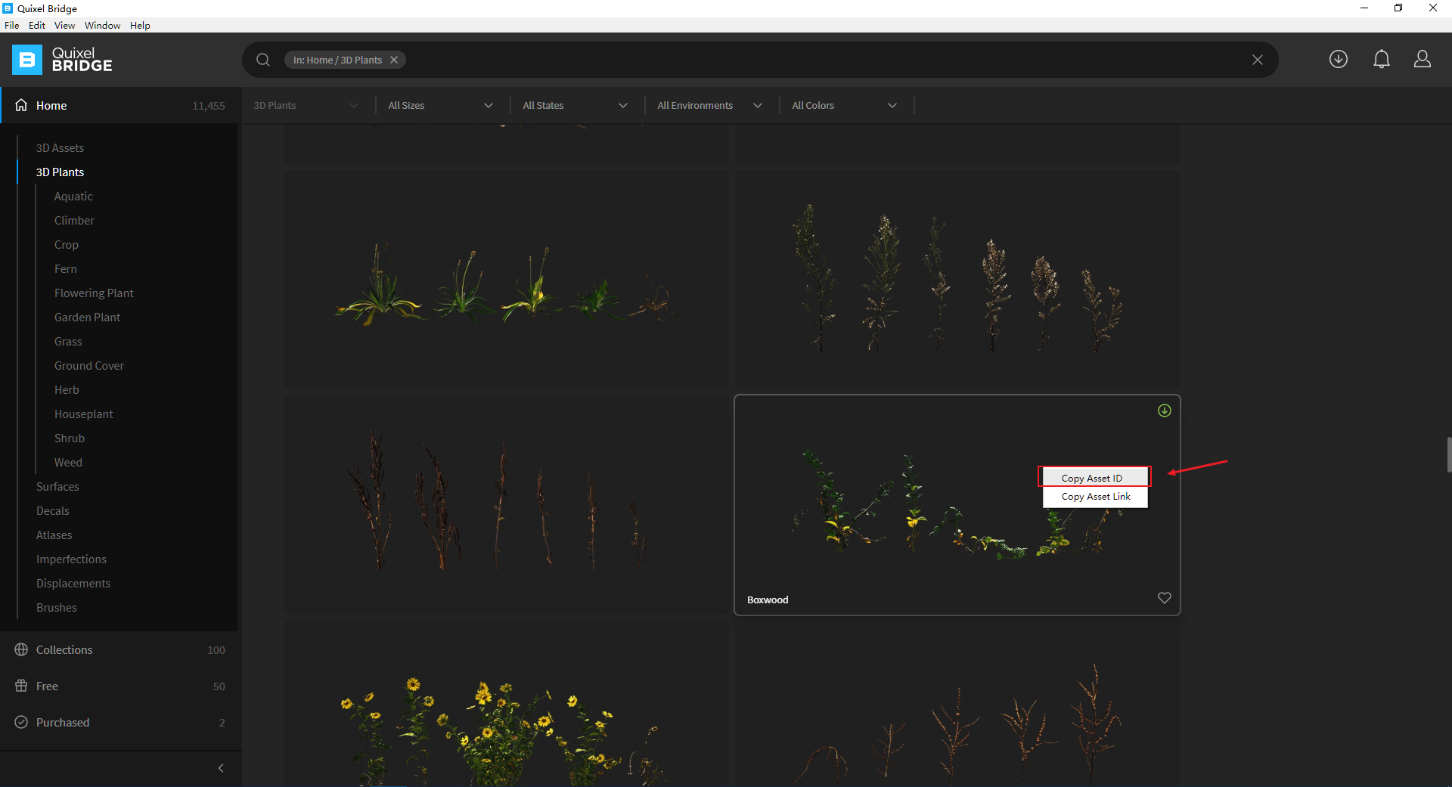Open the Help menu
This screenshot has width=1452, height=787.
(140, 25)
